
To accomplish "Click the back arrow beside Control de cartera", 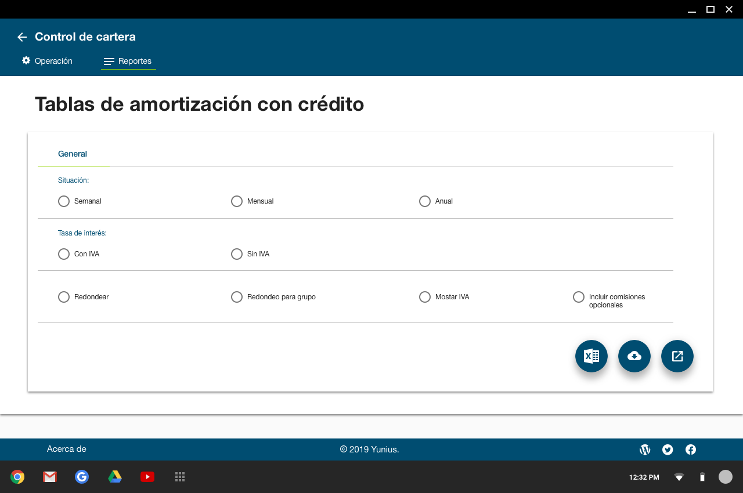I will coord(22,37).
